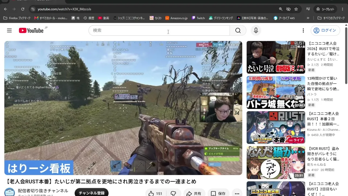Open the ニコニコチャンネル bookmark

click(x=129, y=18)
